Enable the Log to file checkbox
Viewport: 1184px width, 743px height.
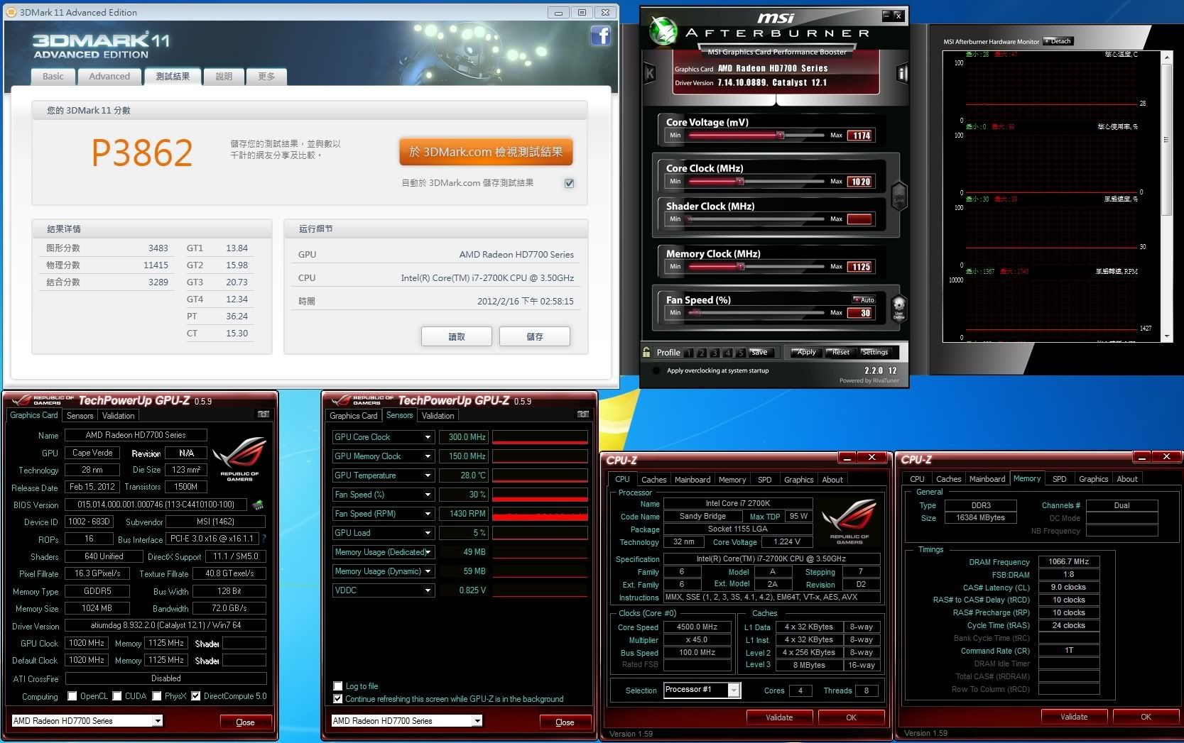[x=338, y=686]
